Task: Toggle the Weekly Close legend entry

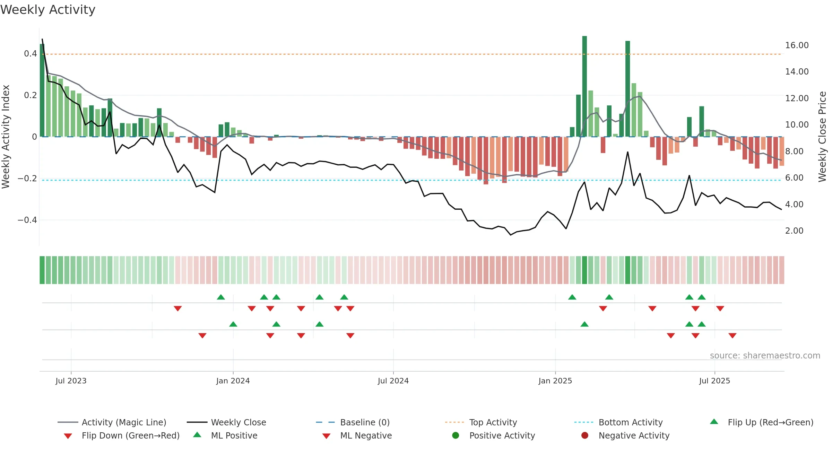Action: [226, 422]
